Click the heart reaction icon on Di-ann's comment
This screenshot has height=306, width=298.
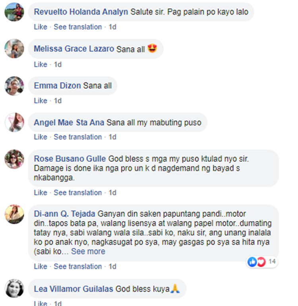[x=261, y=262]
